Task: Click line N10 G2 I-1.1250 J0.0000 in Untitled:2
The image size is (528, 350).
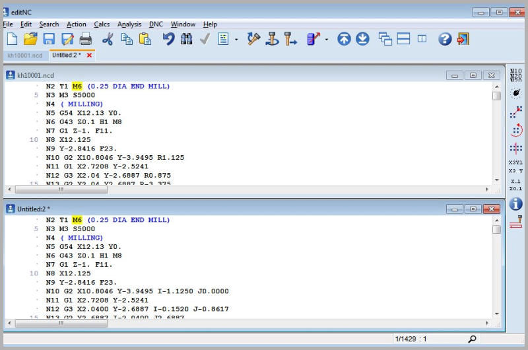Action: click(137, 291)
